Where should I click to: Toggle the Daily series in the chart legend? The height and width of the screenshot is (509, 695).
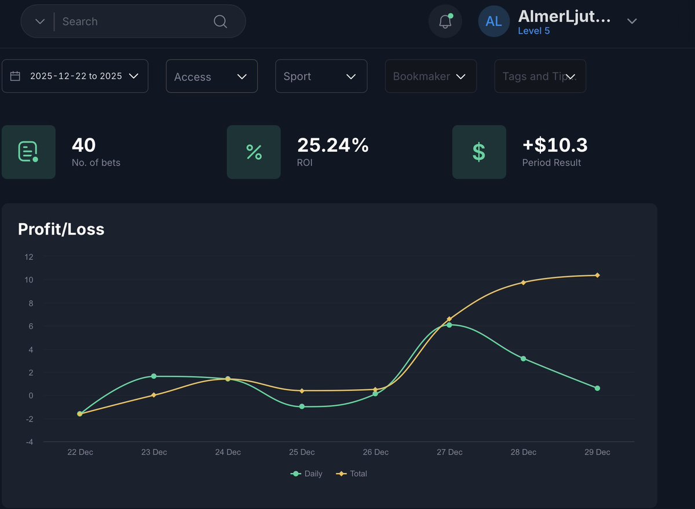click(x=306, y=474)
